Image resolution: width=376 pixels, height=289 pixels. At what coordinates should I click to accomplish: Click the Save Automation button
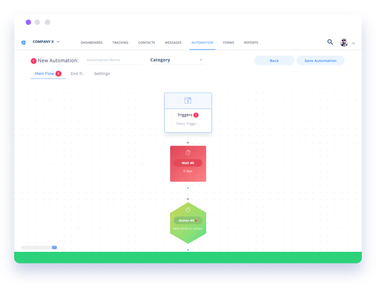point(321,61)
